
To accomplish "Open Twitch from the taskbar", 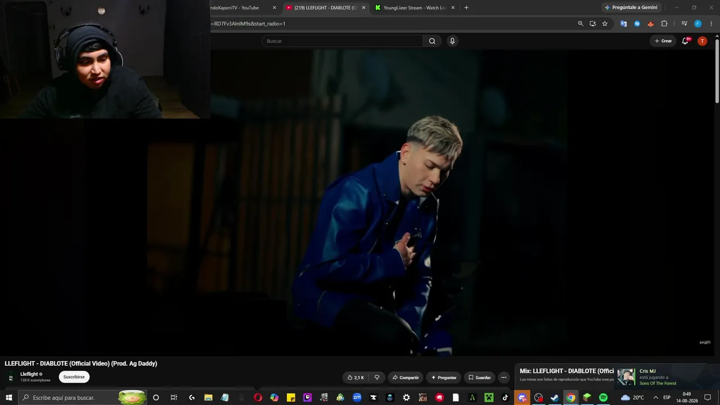I will click(308, 398).
